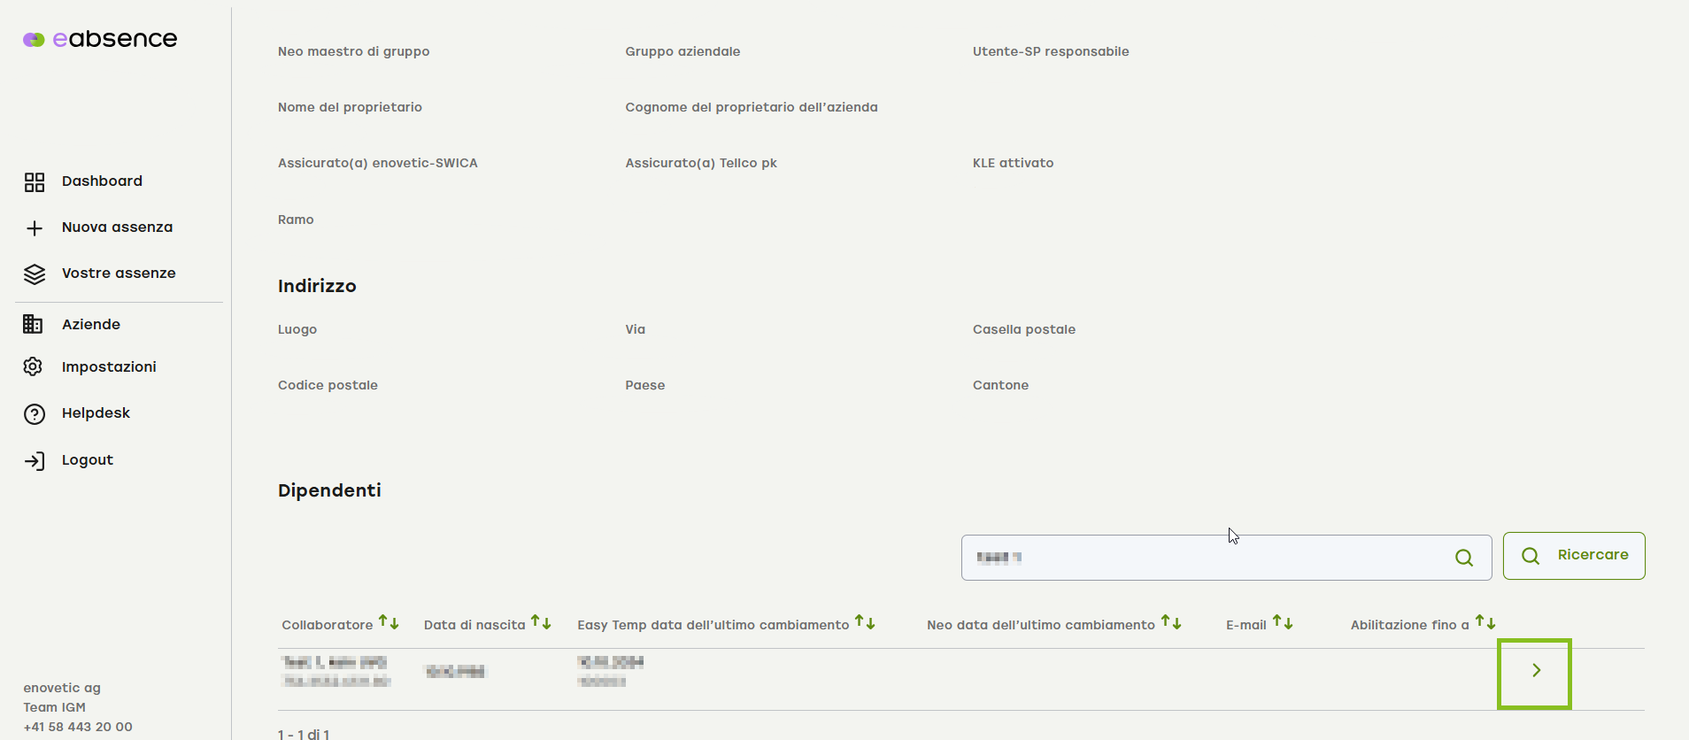Image resolution: width=1689 pixels, height=740 pixels.
Task: Click the Helpdesk question mark icon
Action: click(x=35, y=414)
